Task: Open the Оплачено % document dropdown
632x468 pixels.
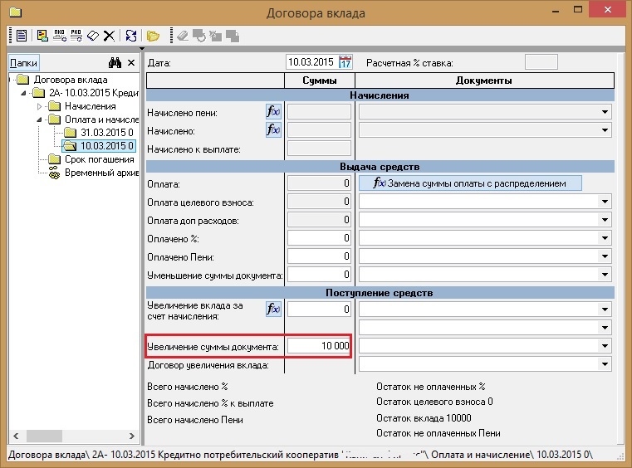Action: click(605, 238)
